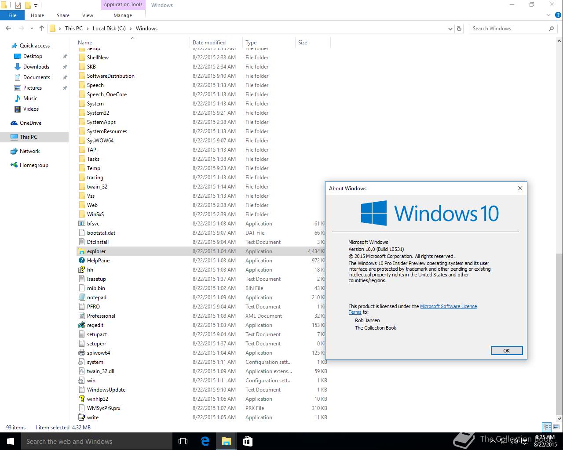Open the Store from the taskbar

248,441
